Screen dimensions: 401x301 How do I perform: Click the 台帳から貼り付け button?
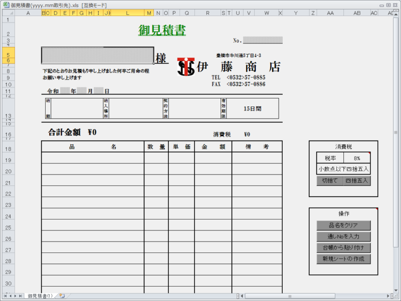pyautogui.click(x=343, y=247)
